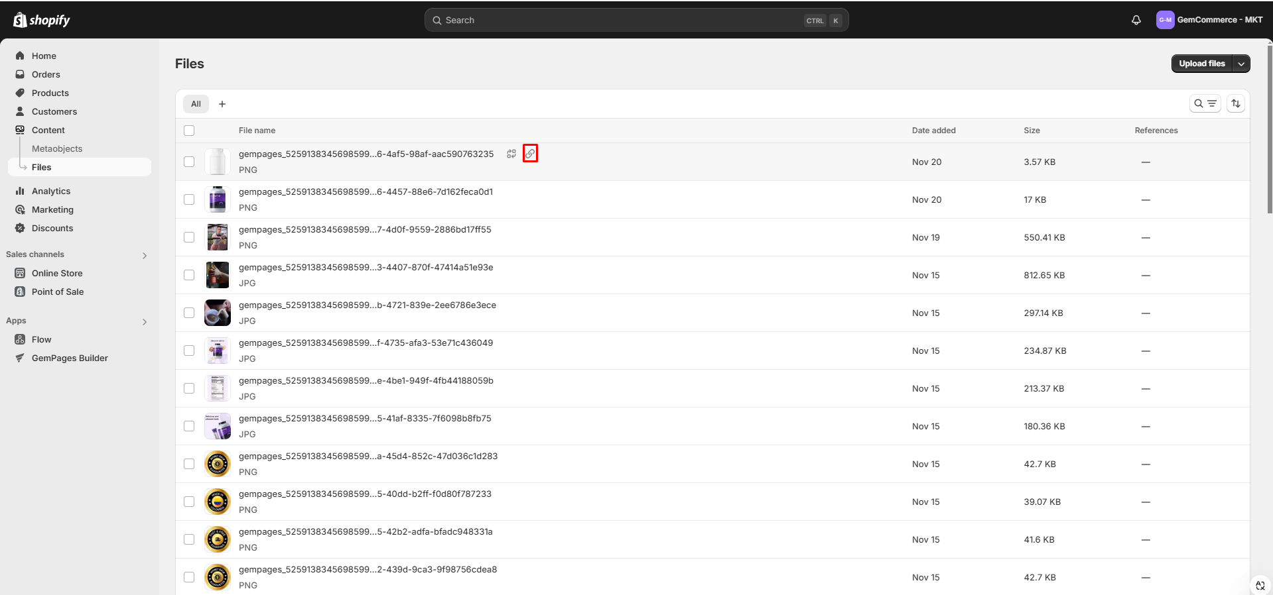Image resolution: width=1273 pixels, height=595 pixels.
Task: Open the sort files button
Action: point(1235,103)
